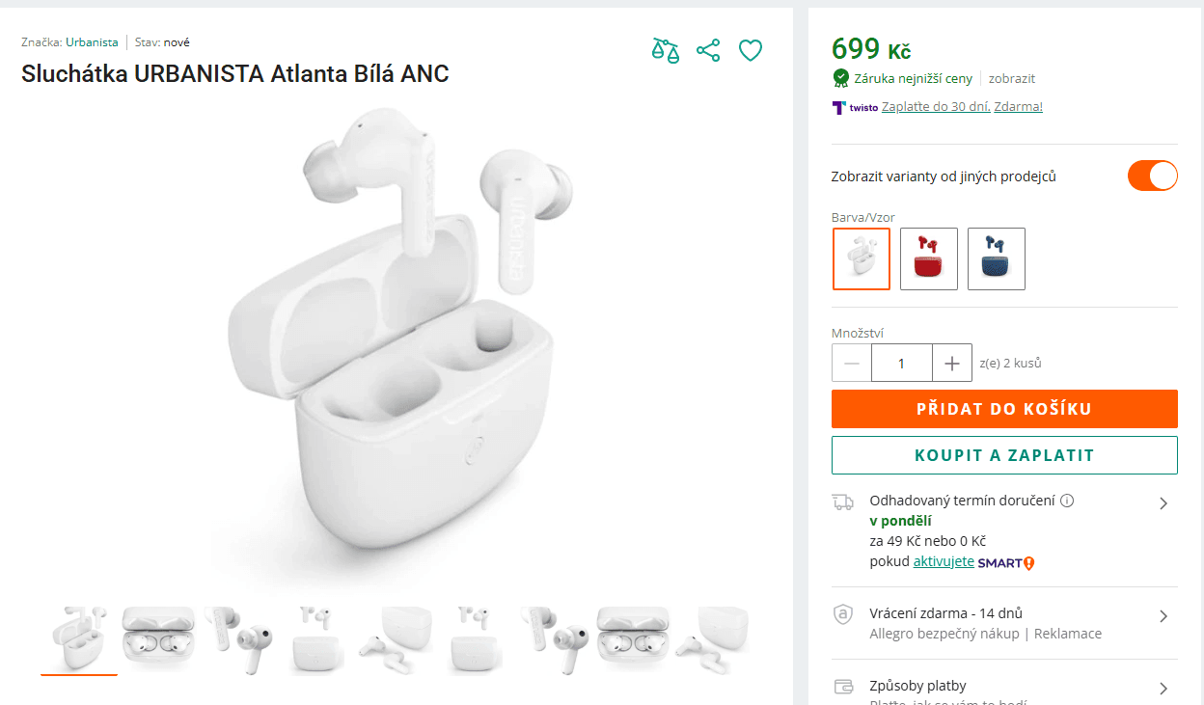The height and width of the screenshot is (705, 1204).
Task: Click Přidat do košíku button
Action: click(1004, 408)
